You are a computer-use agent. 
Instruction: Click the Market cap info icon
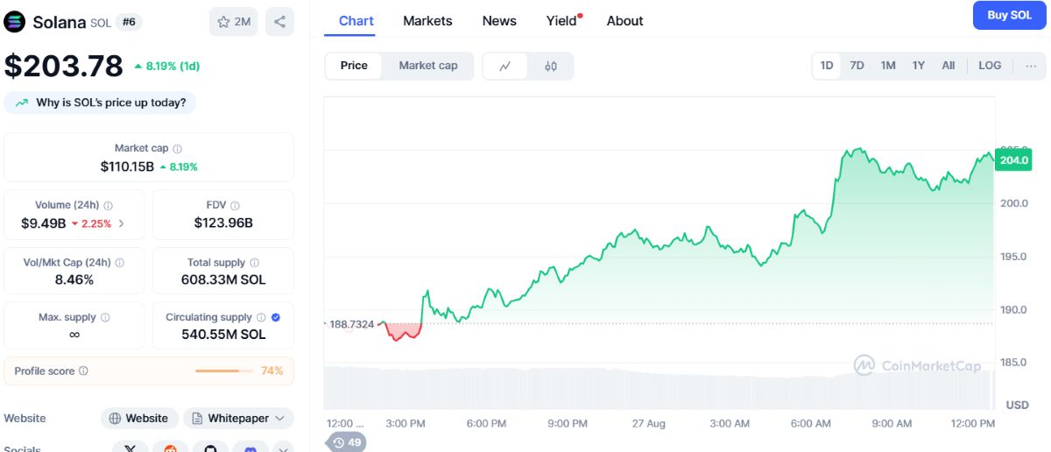[x=178, y=149]
